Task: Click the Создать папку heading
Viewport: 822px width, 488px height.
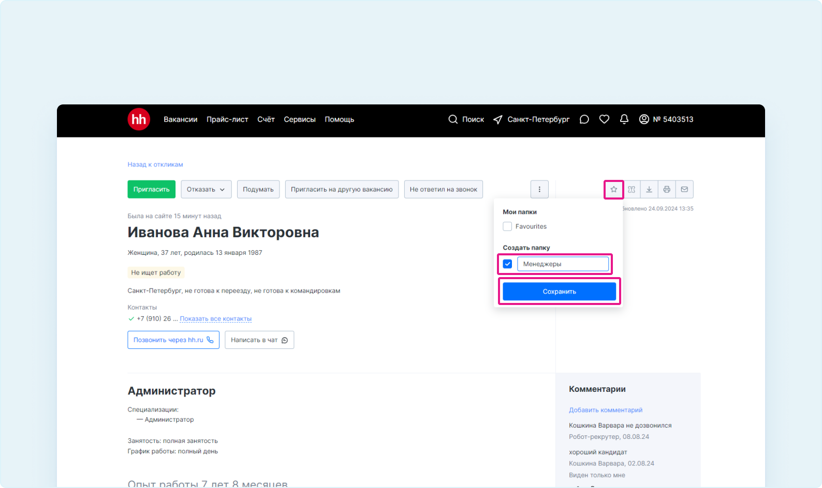Action: (526, 248)
